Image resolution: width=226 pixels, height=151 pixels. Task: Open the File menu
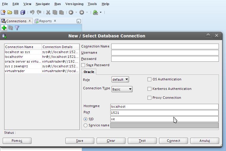coord(5,4)
